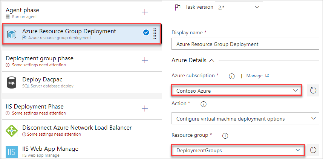Open the Contoso Azure subscription dropdown
This screenshot has width=323, height=159.
click(x=237, y=91)
